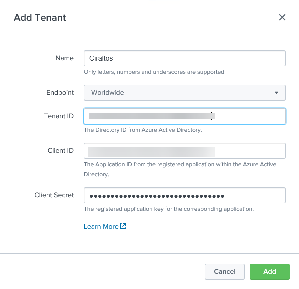Screen dimensions: 299x289
Task: Select the Client Secret password field
Action: coord(185,195)
